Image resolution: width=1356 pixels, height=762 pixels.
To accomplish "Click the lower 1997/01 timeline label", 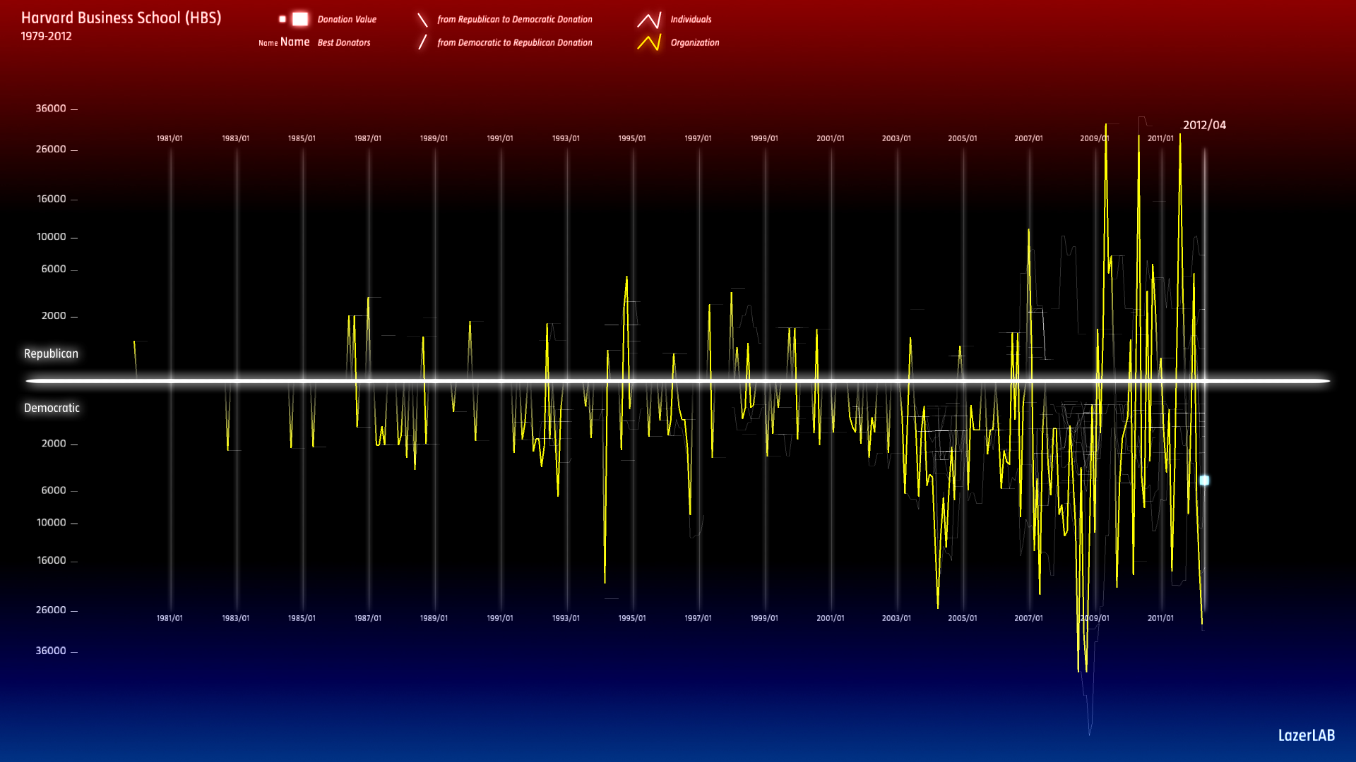I will [698, 619].
